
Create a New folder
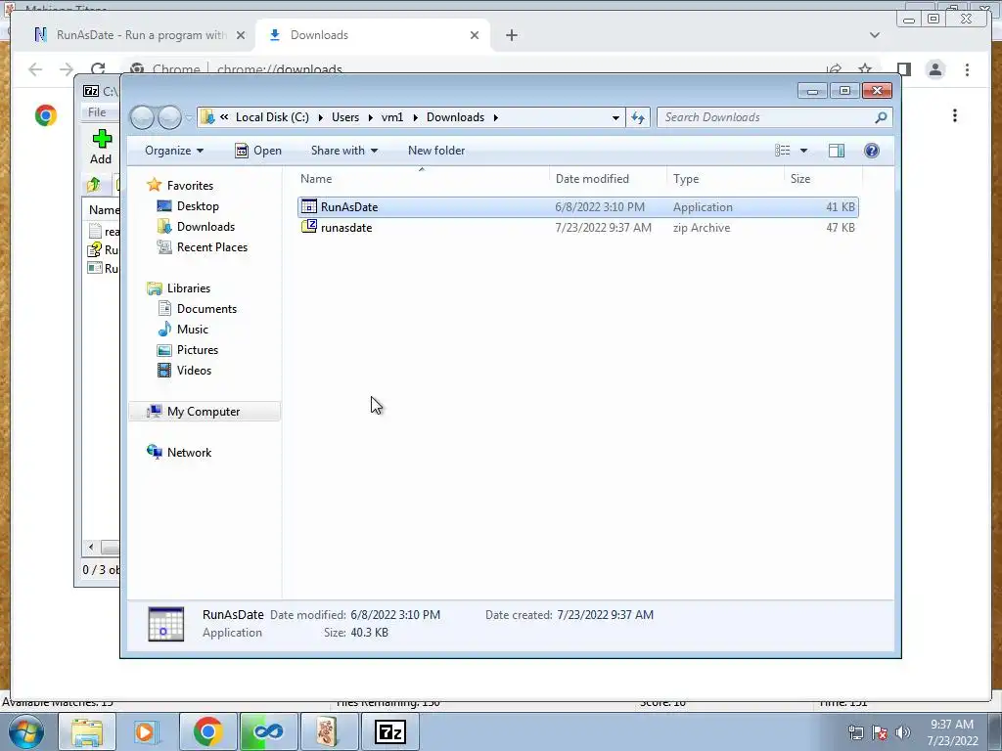pyautogui.click(x=436, y=151)
